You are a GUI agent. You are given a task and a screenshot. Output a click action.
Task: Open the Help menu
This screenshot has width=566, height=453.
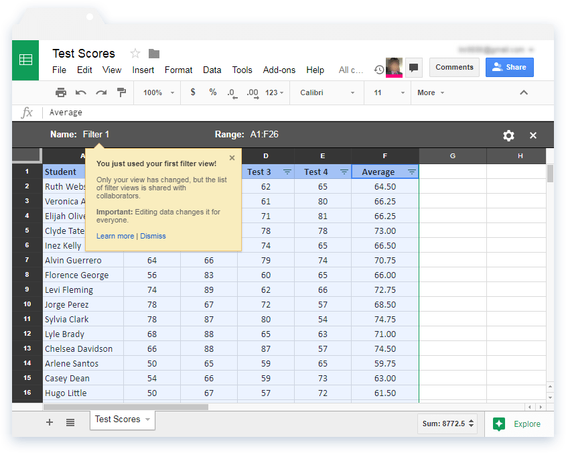[315, 70]
